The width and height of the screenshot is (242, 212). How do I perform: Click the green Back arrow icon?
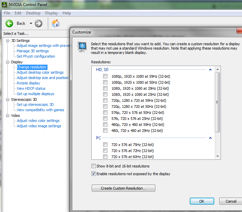coord(9,23)
